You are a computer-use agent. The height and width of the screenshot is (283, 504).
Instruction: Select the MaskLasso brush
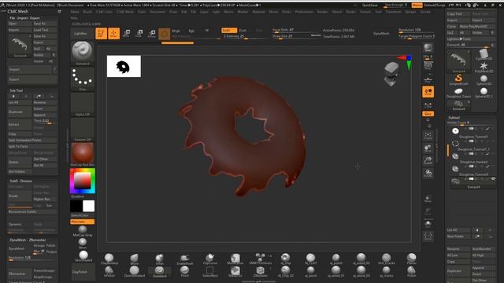(x=235, y=259)
